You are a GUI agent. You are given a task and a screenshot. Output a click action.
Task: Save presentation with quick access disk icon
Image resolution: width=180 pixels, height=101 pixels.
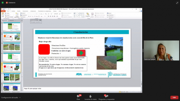pyautogui.click(x=4, y=9)
